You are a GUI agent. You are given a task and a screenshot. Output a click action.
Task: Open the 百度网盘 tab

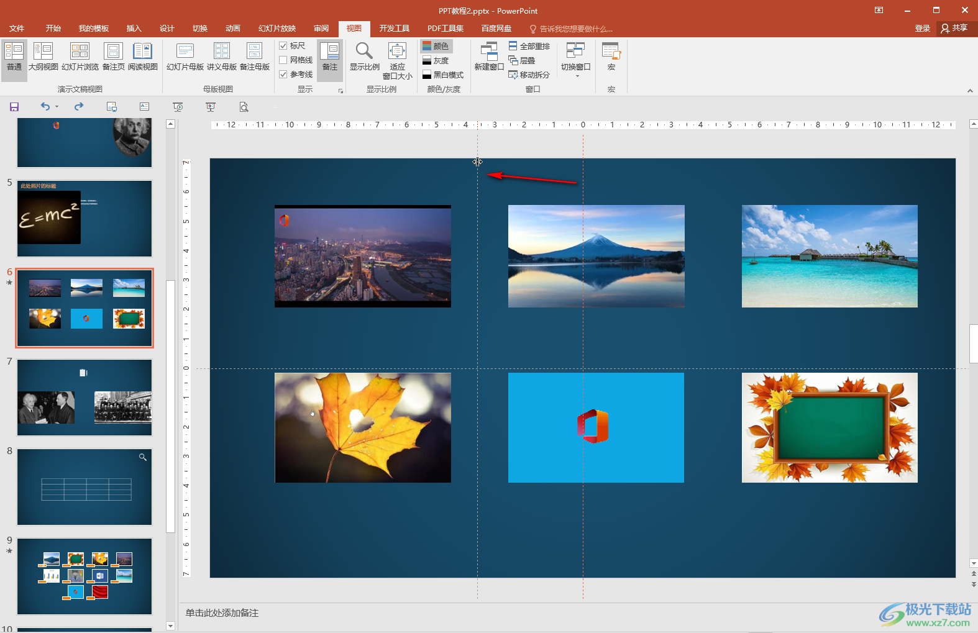click(496, 29)
